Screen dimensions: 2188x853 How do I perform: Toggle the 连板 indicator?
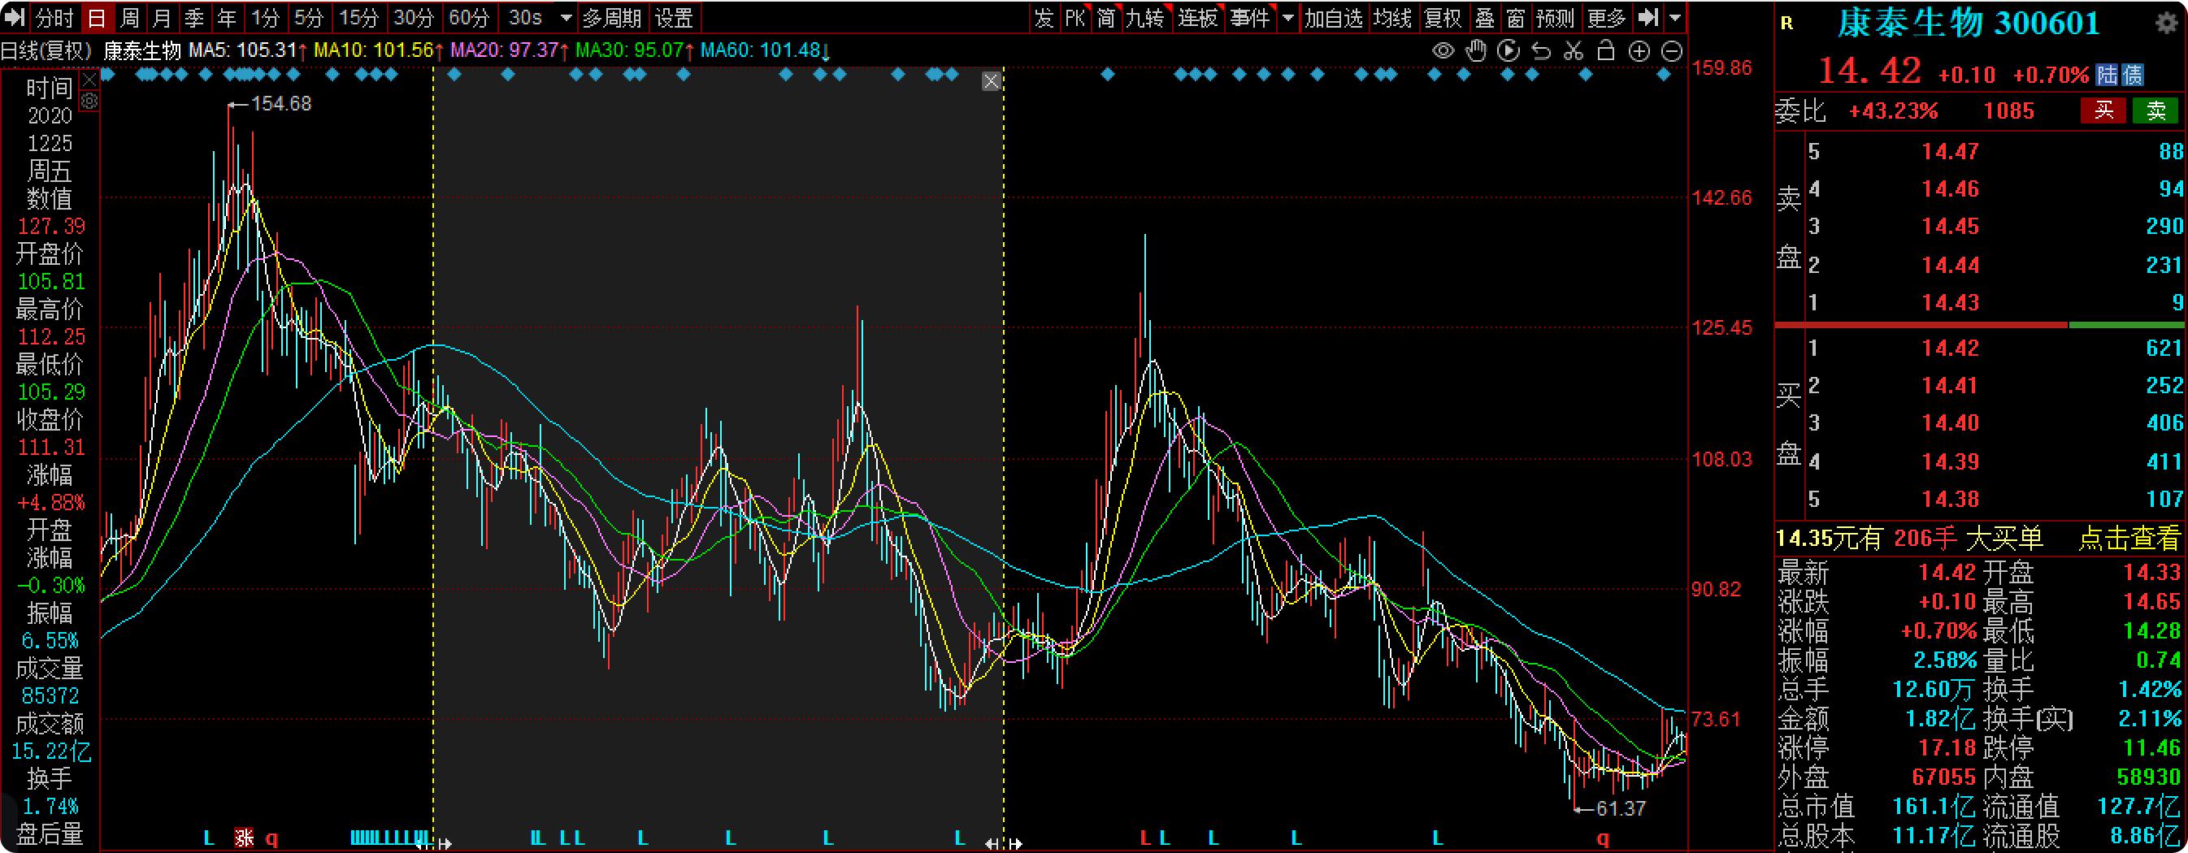(1199, 17)
